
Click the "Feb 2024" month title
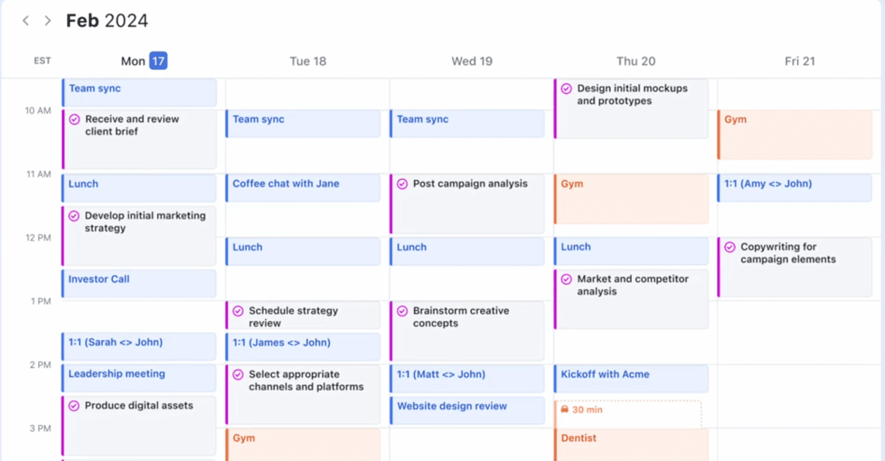[106, 20]
